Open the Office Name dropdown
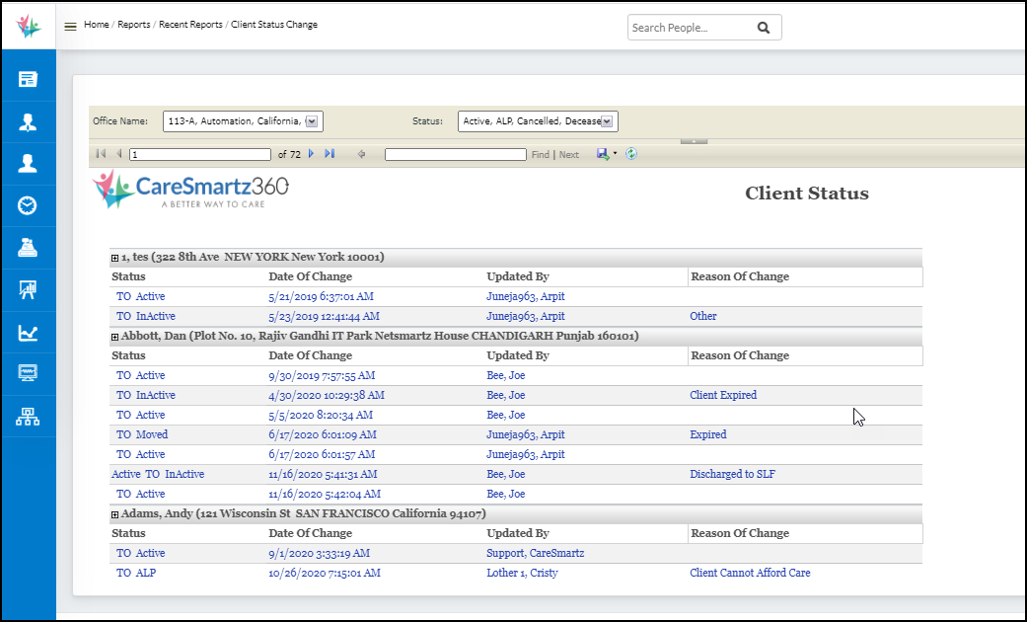Screen dimensions: 1027x622 [x=312, y=120]
